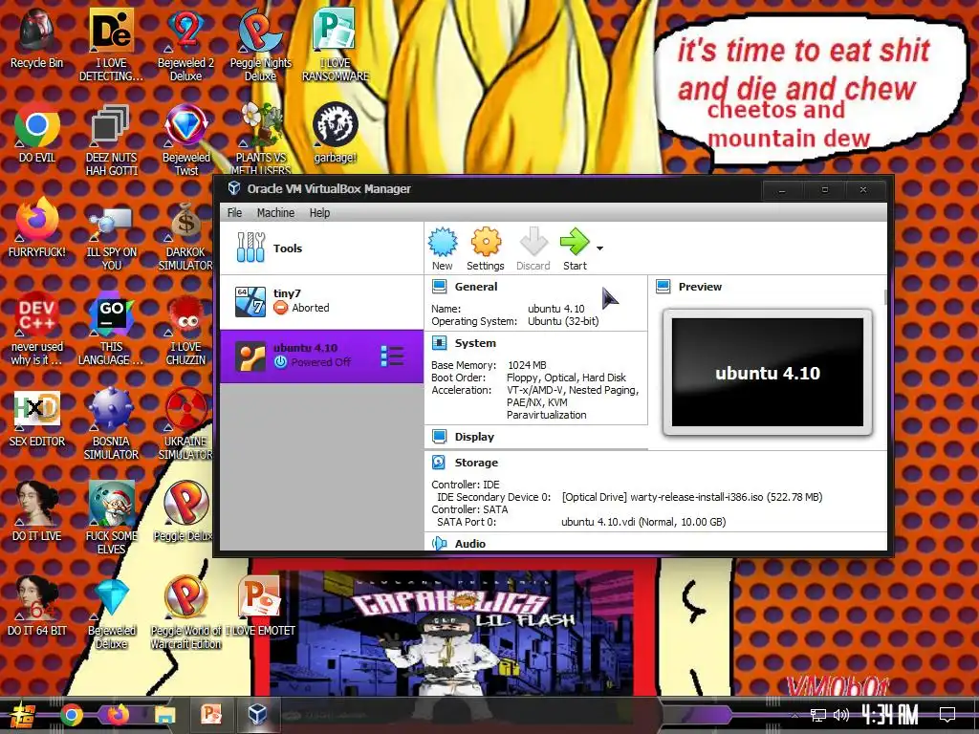Select the Tools entry in sidebar
Viewport: 979px width, 734px height.
click(321, 248)
